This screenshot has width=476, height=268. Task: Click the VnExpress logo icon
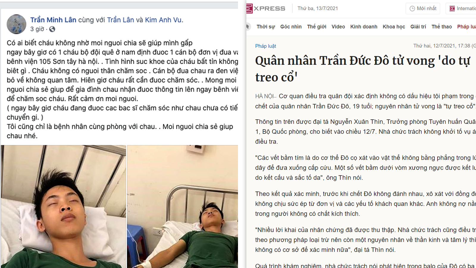coord(250,8)
